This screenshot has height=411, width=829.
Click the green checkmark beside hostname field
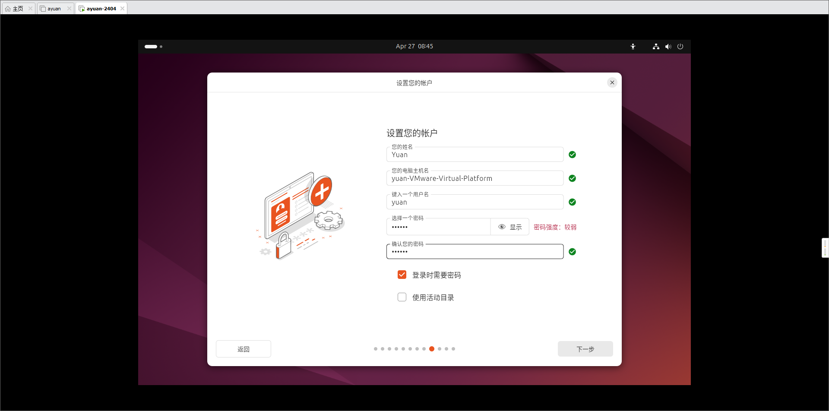pos(572,178)
